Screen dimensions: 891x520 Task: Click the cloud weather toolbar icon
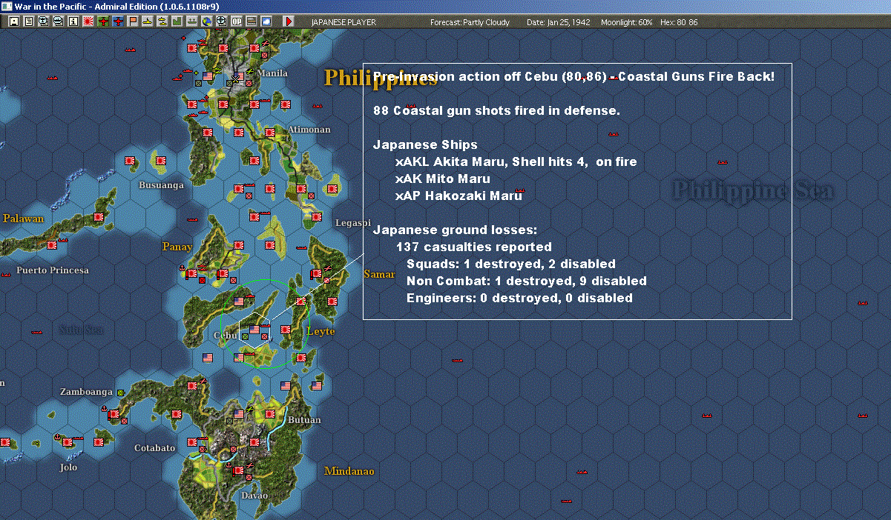(266, 21)
